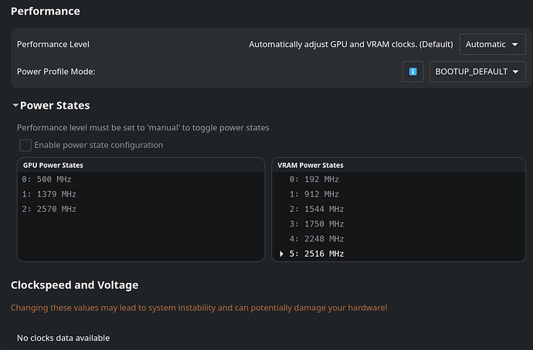The height and width of the screenshot is (350, 533).
Task: Click the 'Automatically adjust GPU and VRAM clocks' description
Action: tap(351, 45)
